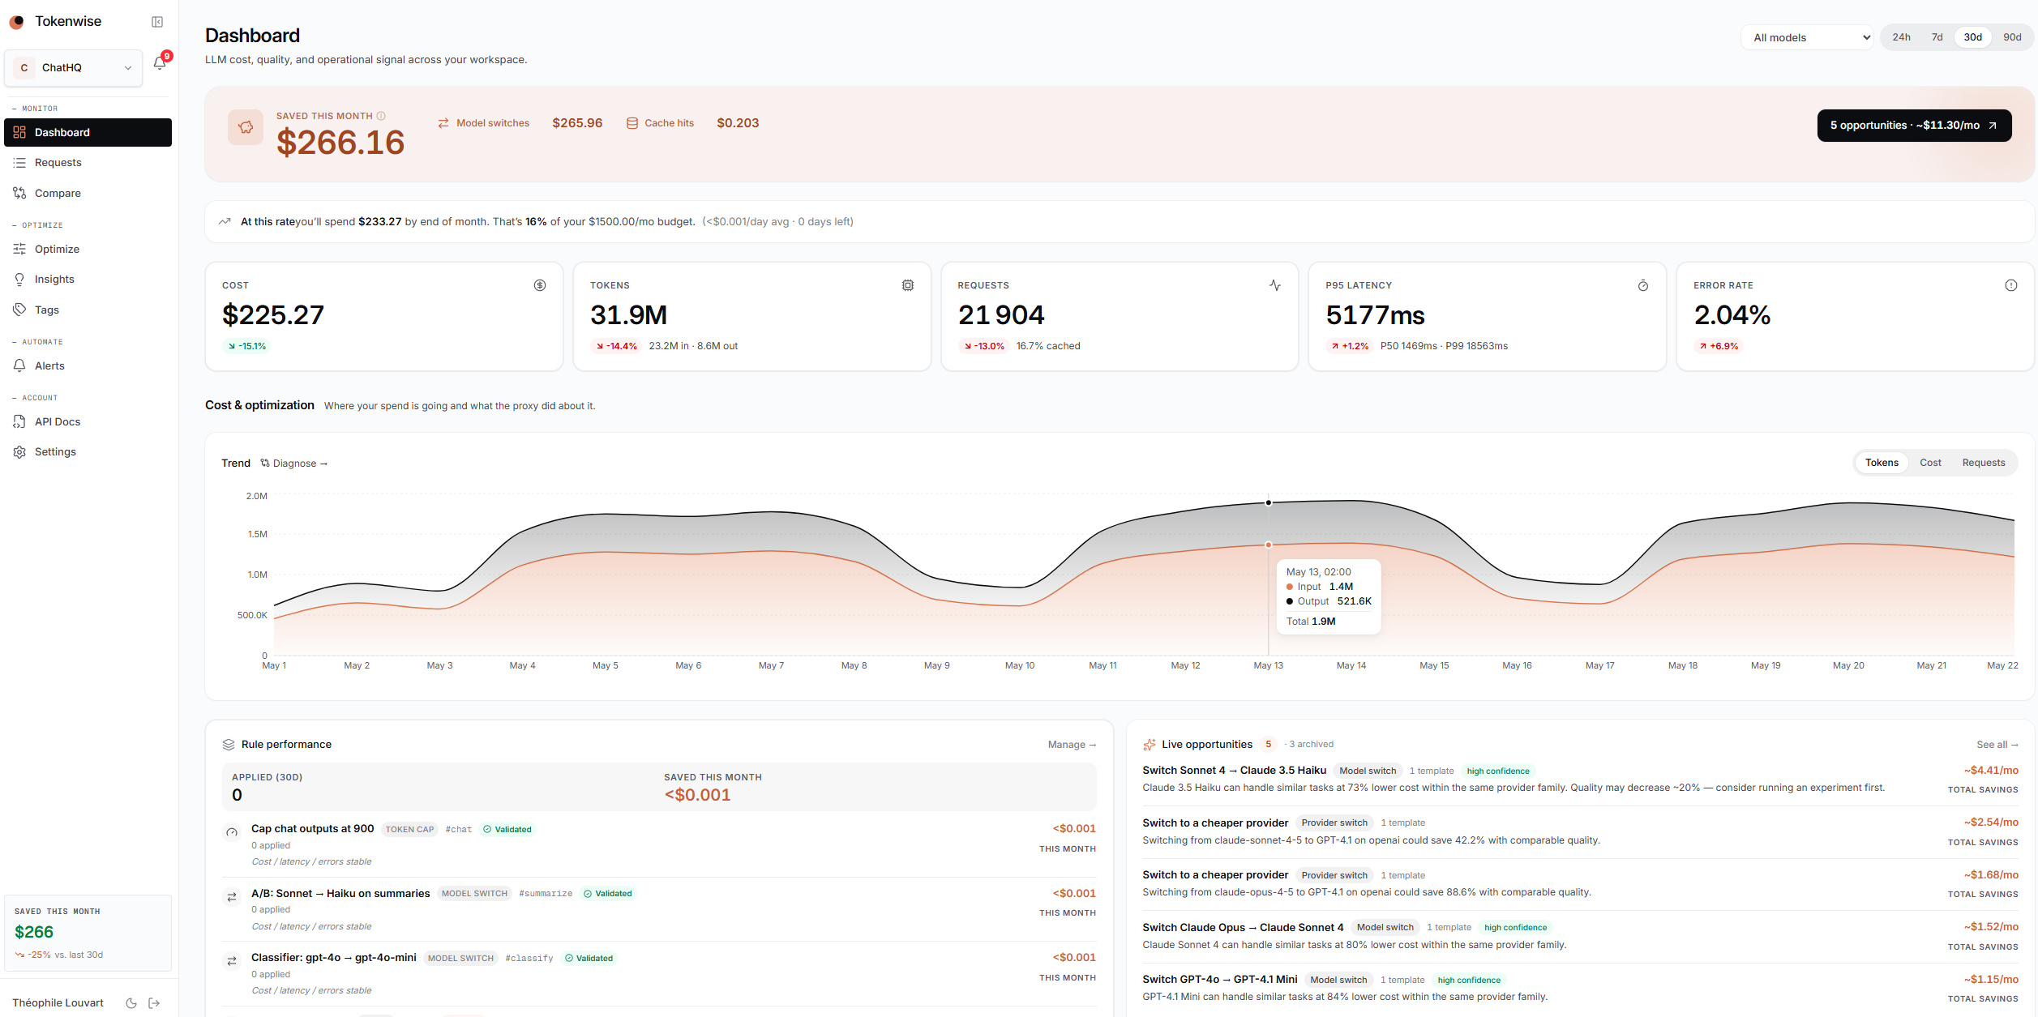Image resolution: width=2038 pixels, height=1017 pixels.
Task: Open the notifications bell
Action: (160, 63)
